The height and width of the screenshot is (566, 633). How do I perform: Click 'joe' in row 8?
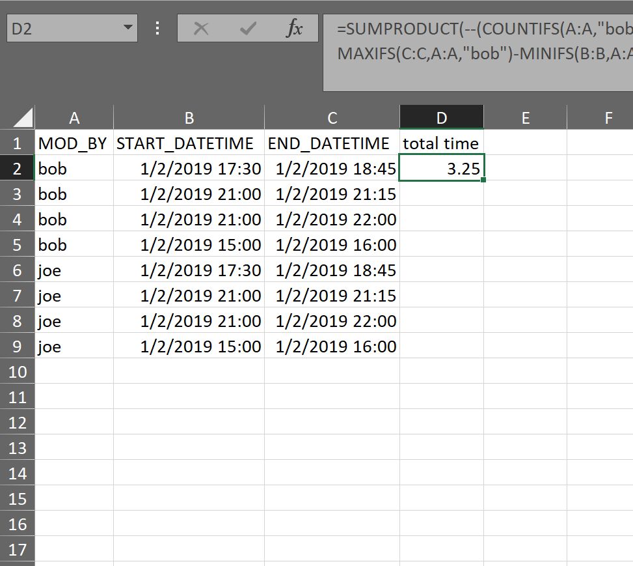click(74, 321)
